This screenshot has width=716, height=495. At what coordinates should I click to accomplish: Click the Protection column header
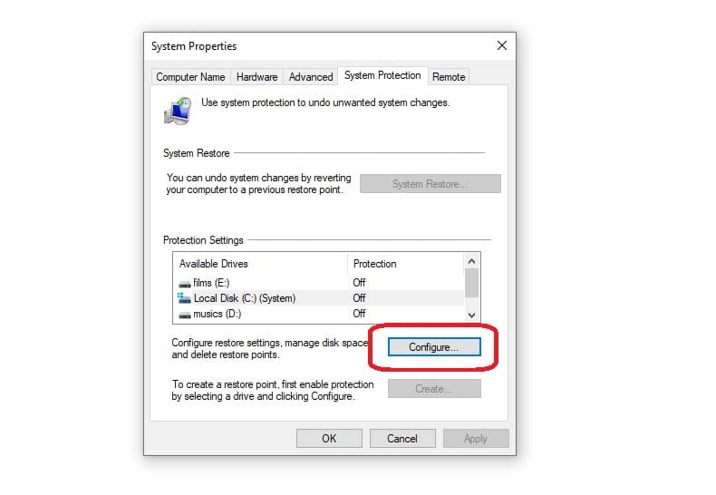405,264
